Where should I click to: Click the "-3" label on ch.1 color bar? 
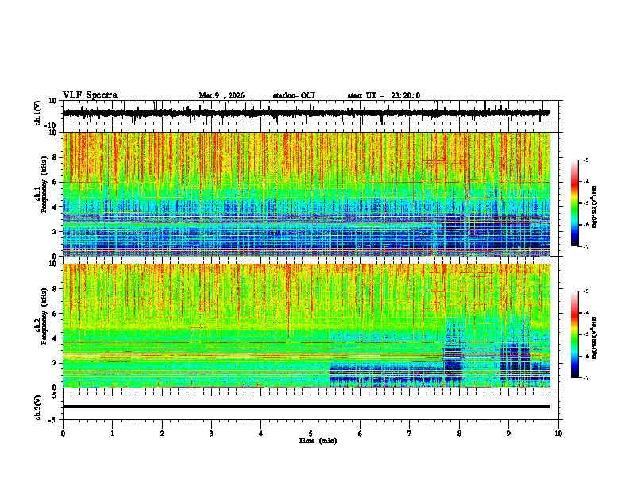(586, 160)
